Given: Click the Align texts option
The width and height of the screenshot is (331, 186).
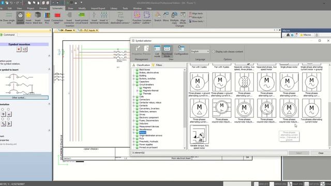Looking at the screenshot, I should point(196,13).
